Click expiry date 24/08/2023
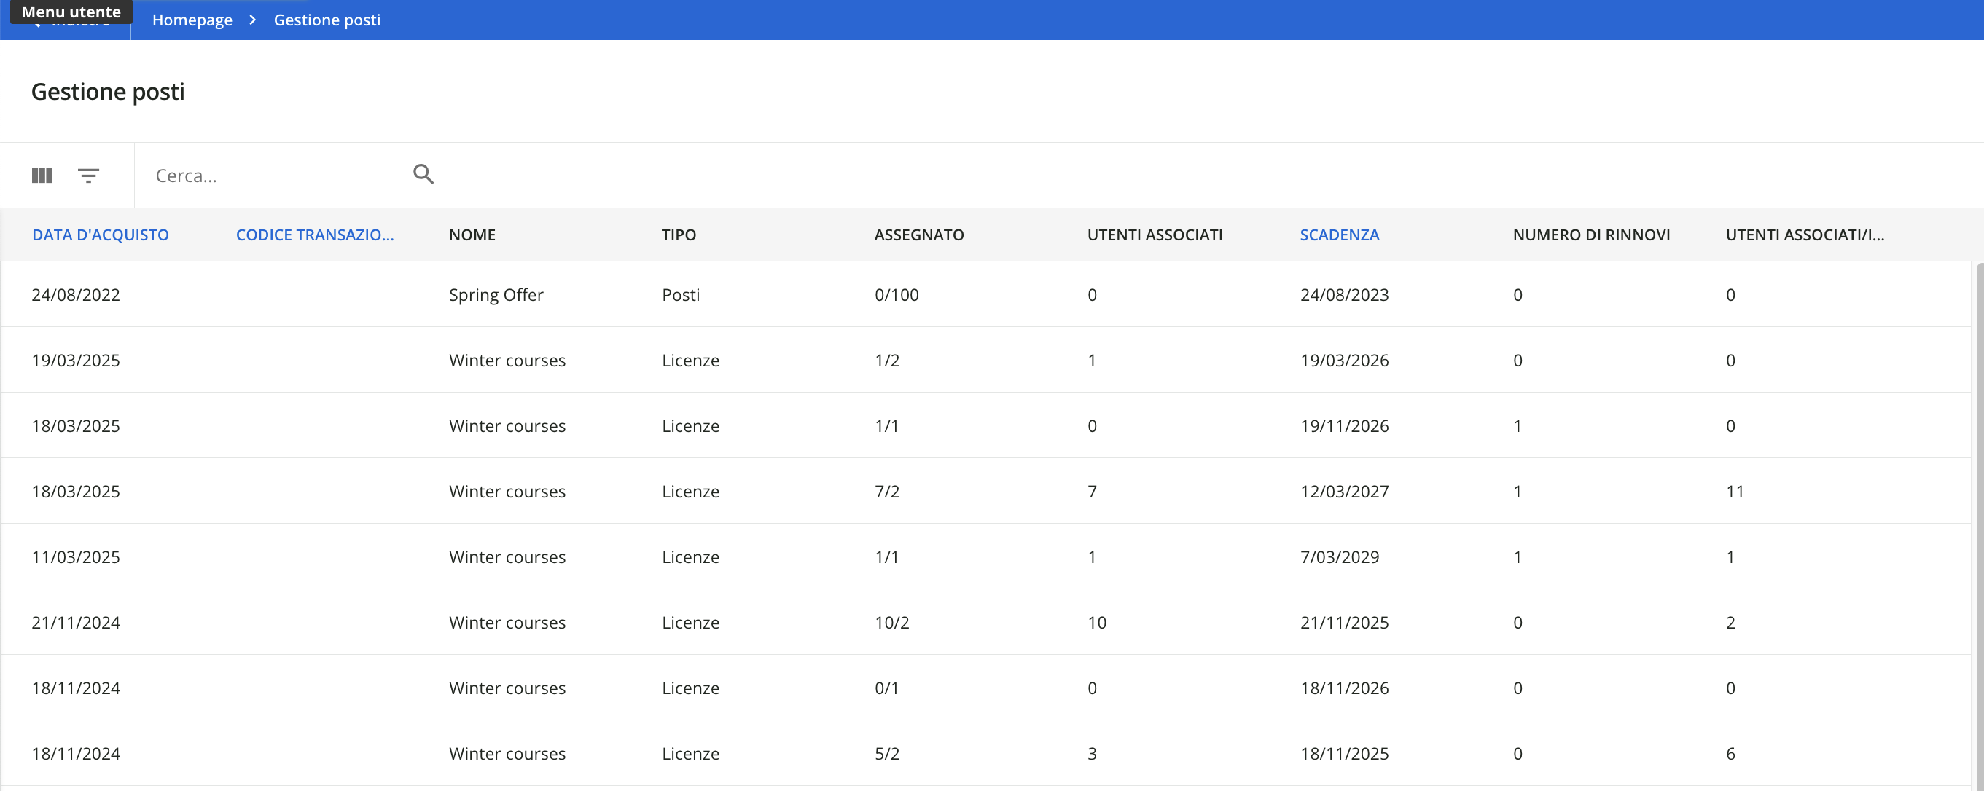1984x791 pixels. (1344, 295)
